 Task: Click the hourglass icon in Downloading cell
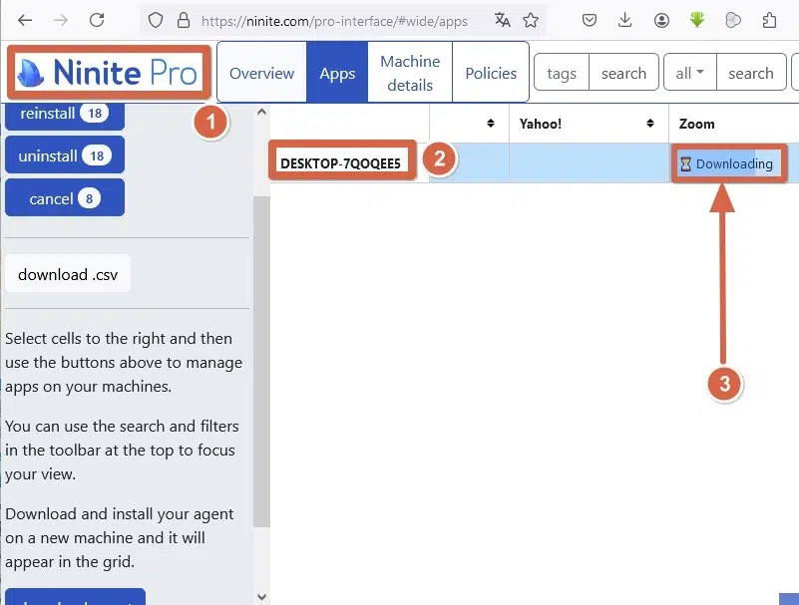click(685, 164)
